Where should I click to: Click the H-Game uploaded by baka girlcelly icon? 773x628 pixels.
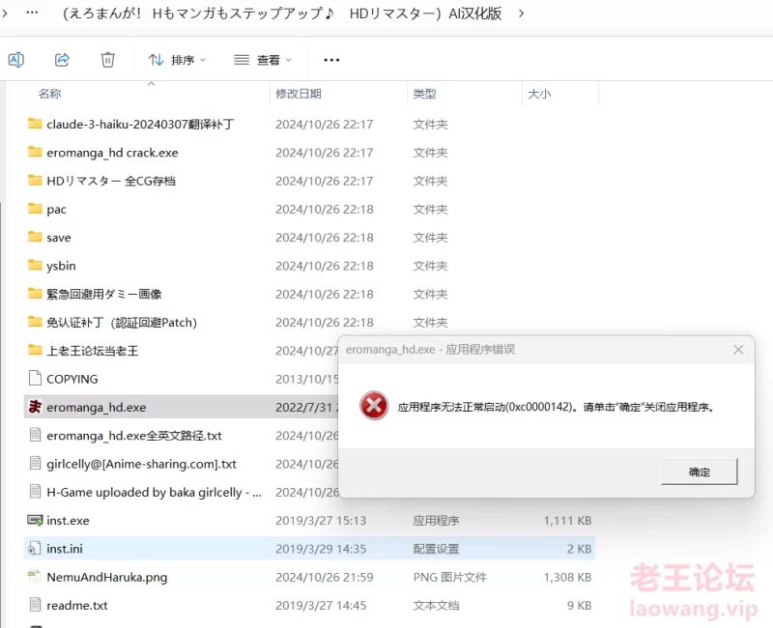pos(35,492)
